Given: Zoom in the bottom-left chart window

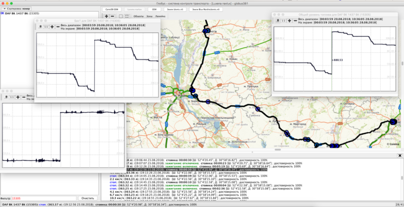Looking at the screenshot, I should (x=18, y=97).
